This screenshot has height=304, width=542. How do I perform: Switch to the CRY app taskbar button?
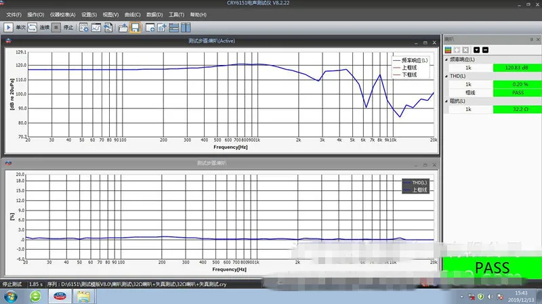pos(60,297)
